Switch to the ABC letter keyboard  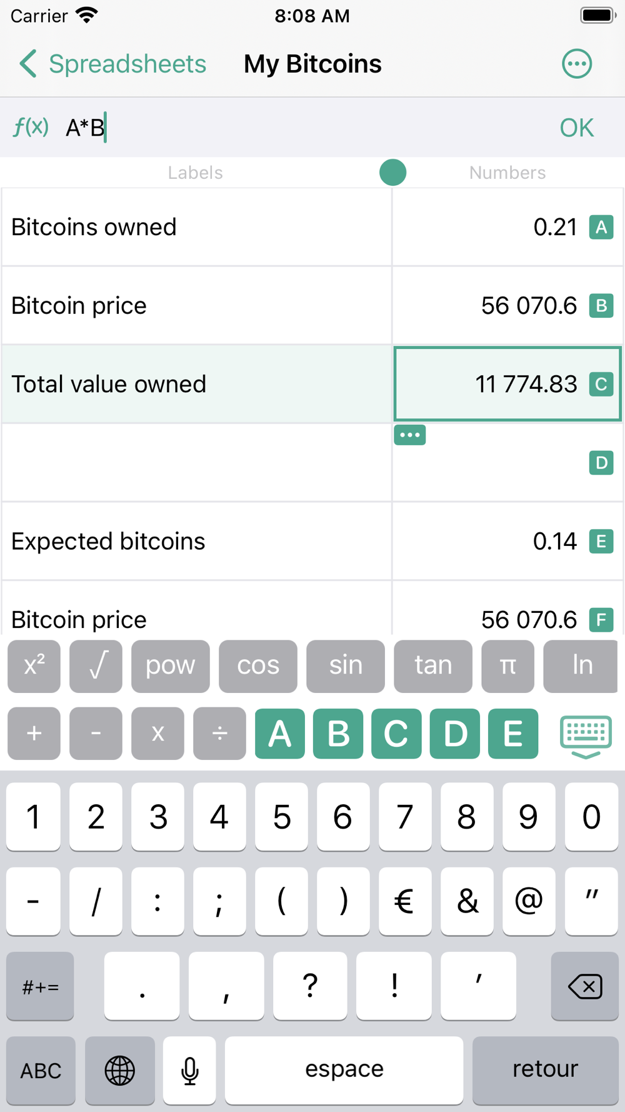(41, 1070)
